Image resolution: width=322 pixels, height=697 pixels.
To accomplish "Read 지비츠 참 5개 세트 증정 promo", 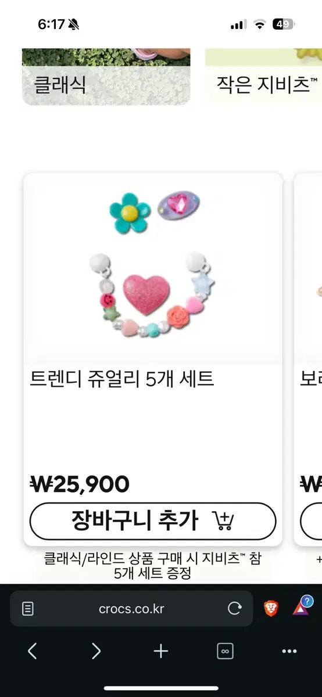I will pos(153,566).
